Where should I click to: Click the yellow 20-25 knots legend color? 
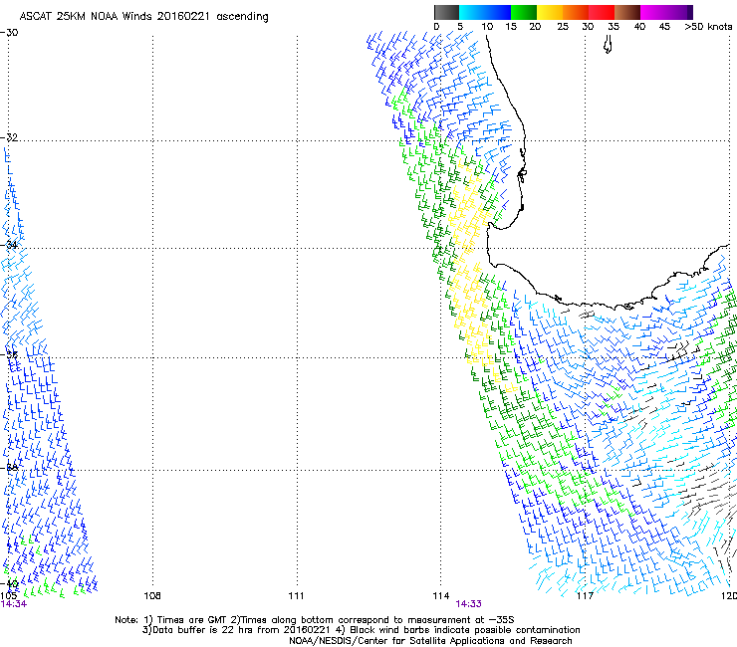(550, 12)
